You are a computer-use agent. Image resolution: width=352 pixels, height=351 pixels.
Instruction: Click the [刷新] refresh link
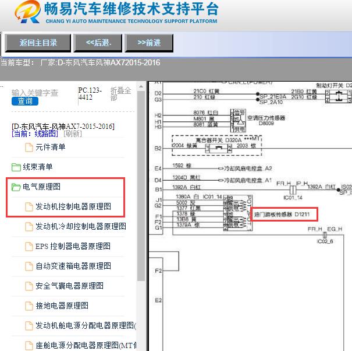click(73, 134)
